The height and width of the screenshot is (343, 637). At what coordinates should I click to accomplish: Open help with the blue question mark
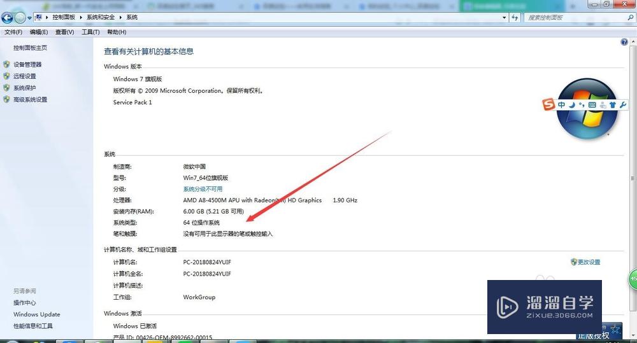(x=624, y=42)
